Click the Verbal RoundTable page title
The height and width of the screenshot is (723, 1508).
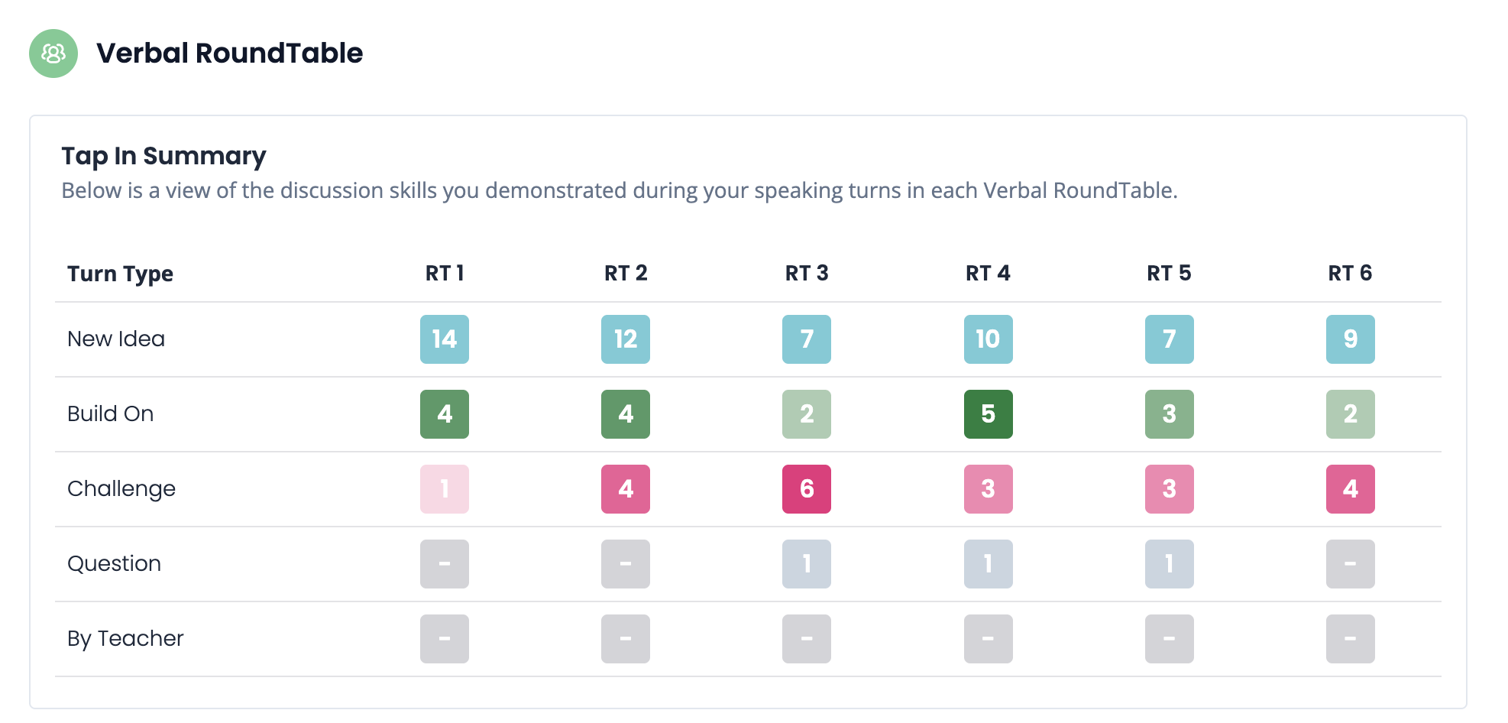click(229, 53)
